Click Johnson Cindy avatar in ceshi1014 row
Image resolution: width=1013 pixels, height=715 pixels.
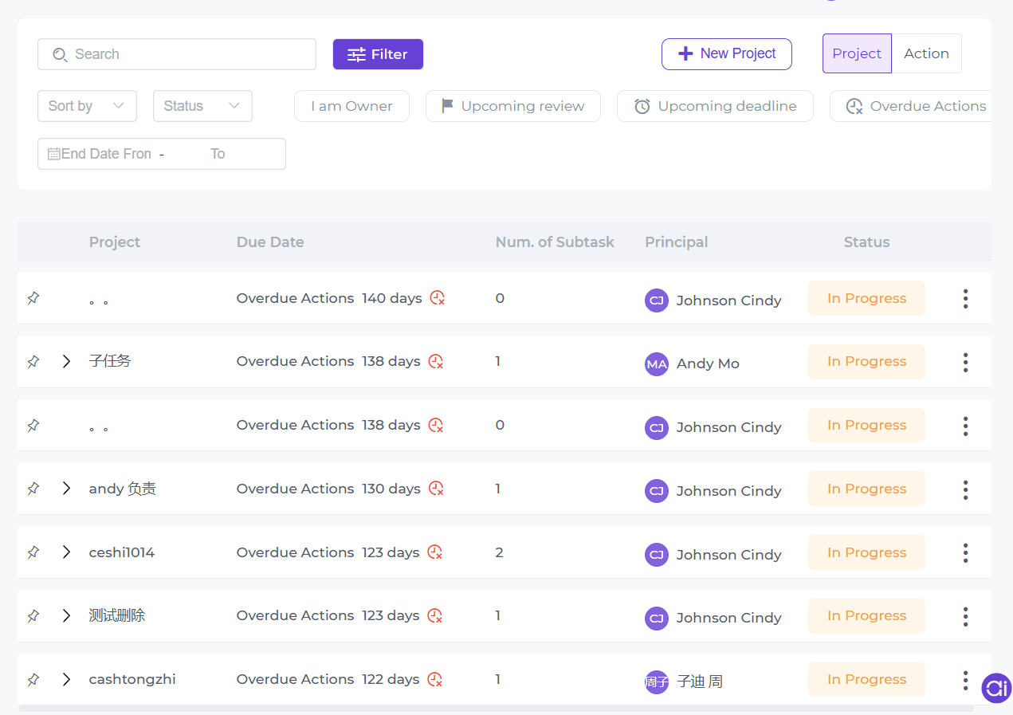coord(656,555)
